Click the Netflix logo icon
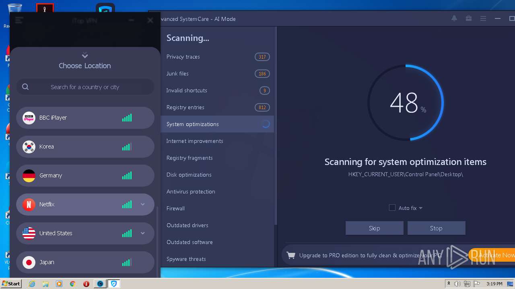Screen dimensions: 515x289 (x=29, y=204)
